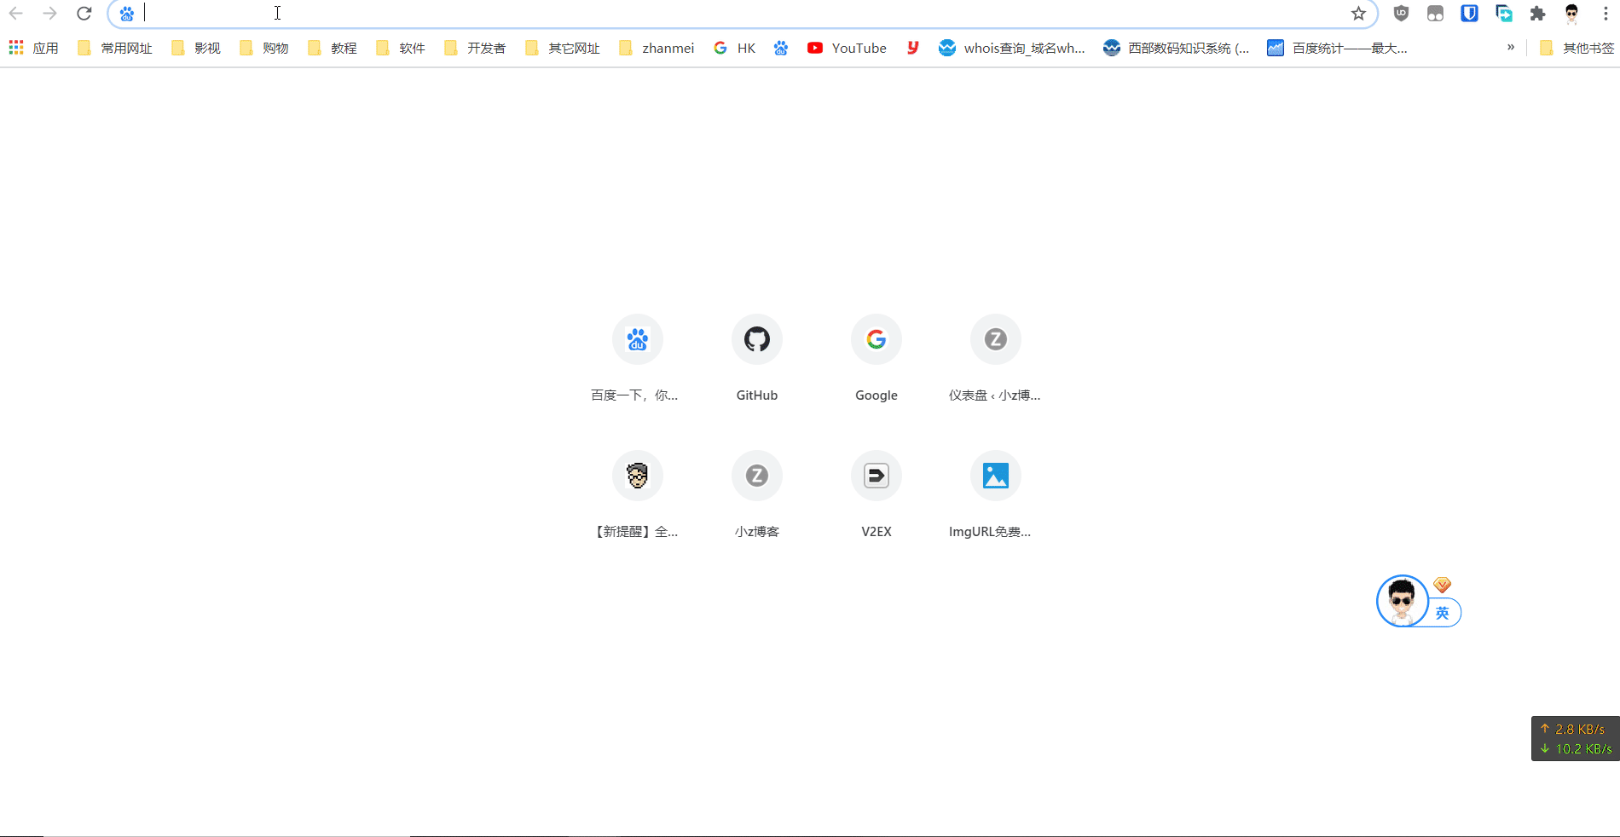The width and height of the screenshot is (1620, 837).
Task: Open the V2EX shortcut tile
Action: (x=876, y=476)
